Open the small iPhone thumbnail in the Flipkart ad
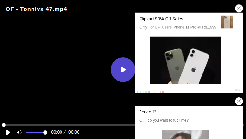The width and height of the screenshot is (246, 139). pos(227,22)
